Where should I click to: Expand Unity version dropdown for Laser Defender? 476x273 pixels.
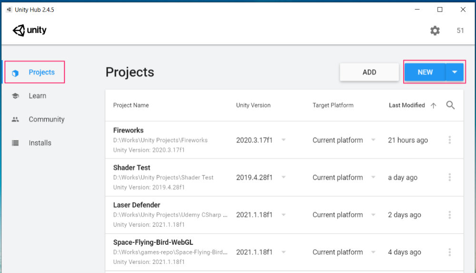[x=283, y=215]
